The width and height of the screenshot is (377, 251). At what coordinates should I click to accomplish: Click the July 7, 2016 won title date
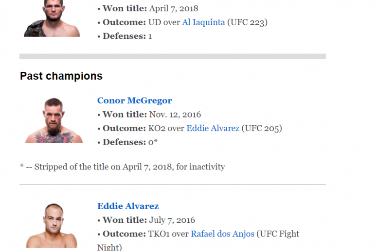[x=172, y=220]
